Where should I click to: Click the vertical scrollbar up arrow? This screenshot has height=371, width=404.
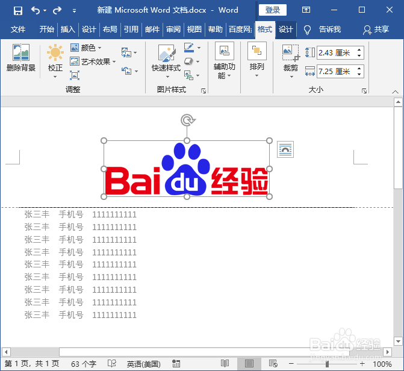point(398,102)
